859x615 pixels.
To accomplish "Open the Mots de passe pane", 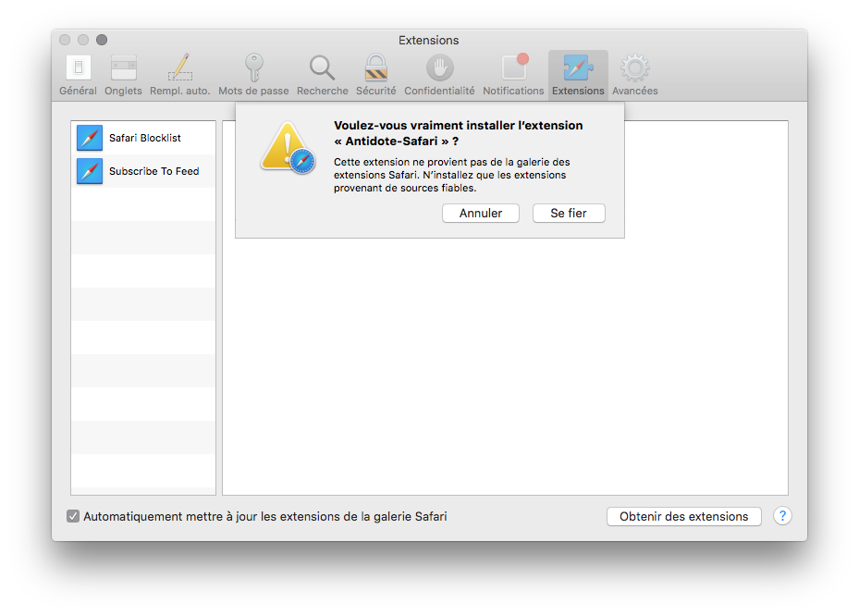I will pyautogui.click(x=253, y=75).
